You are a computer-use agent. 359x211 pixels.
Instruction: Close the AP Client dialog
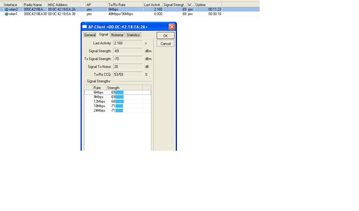172,27
